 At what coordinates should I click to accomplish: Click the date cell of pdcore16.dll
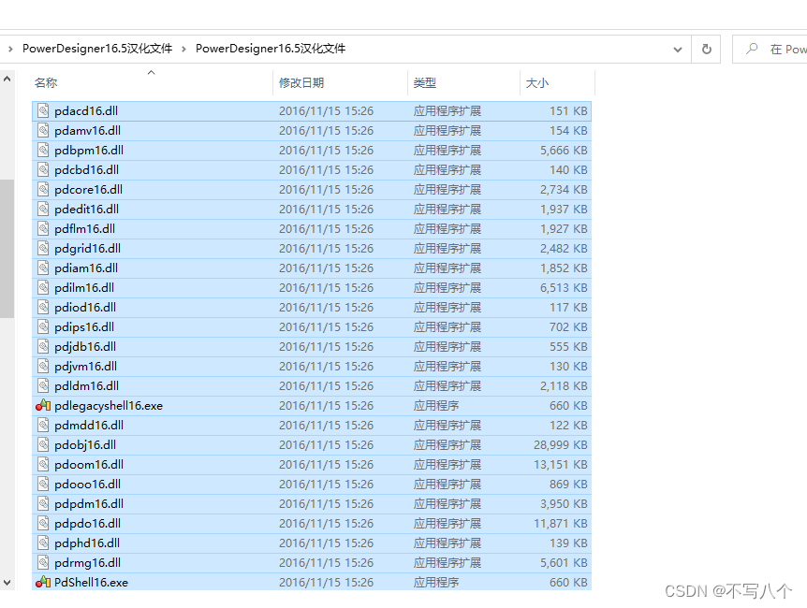pos(326,189)
